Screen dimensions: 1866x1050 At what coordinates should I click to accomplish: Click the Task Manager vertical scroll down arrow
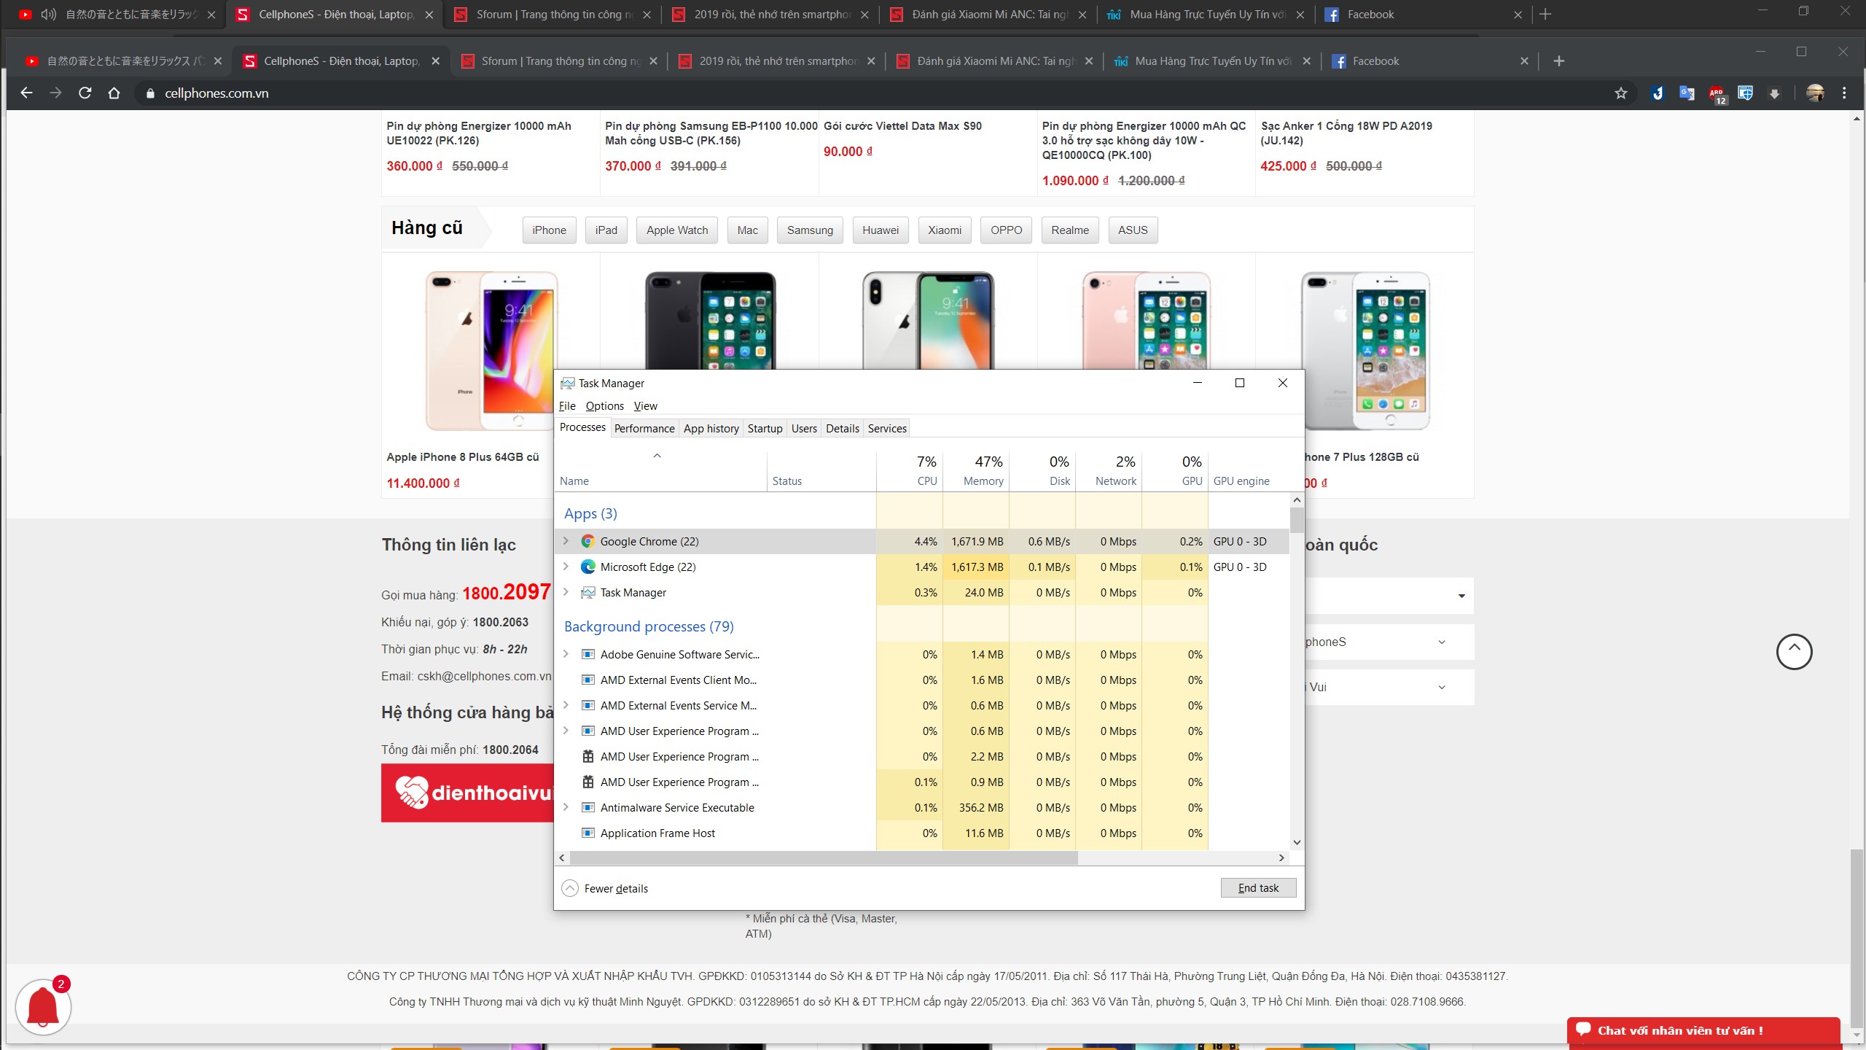coord(1297,842)
